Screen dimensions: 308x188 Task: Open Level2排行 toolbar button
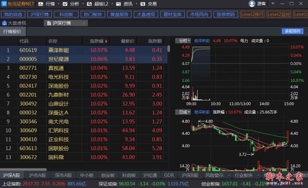[x=252, y=14]
